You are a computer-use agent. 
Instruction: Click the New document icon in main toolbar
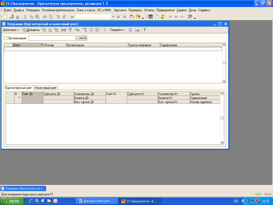click(x=5, y=17)
